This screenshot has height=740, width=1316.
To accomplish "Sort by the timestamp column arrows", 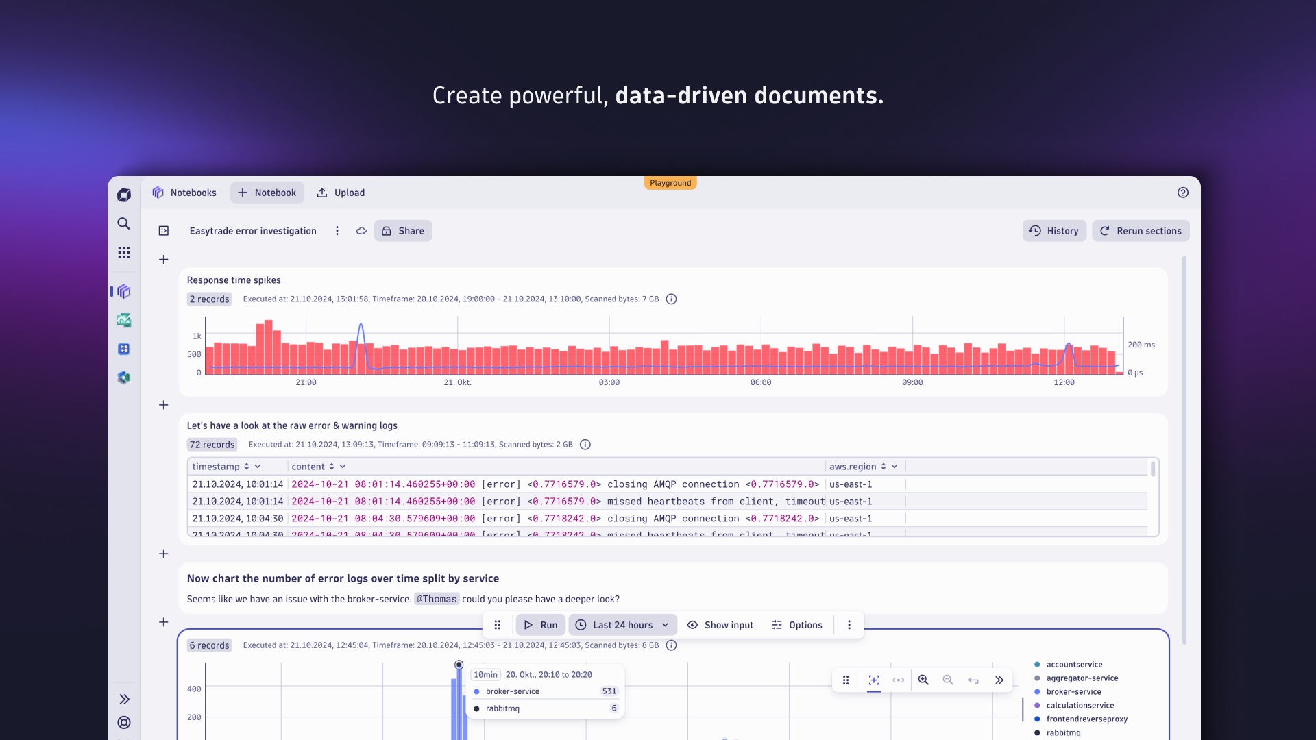I will click(247, 467).
